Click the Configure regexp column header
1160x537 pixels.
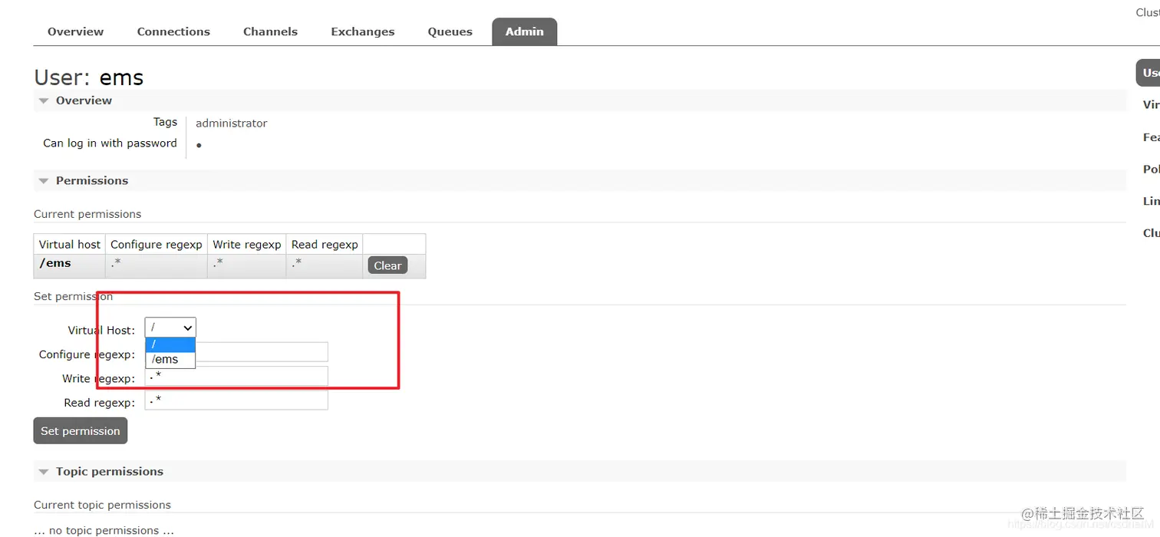click(x=157, y=244)
